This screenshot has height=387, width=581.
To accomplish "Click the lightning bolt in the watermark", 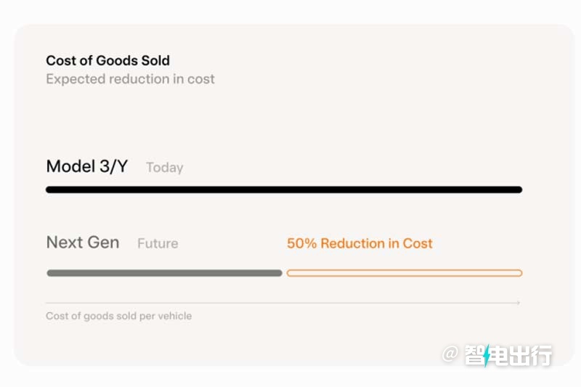I will pyautogui.click(x=487, y=356).
